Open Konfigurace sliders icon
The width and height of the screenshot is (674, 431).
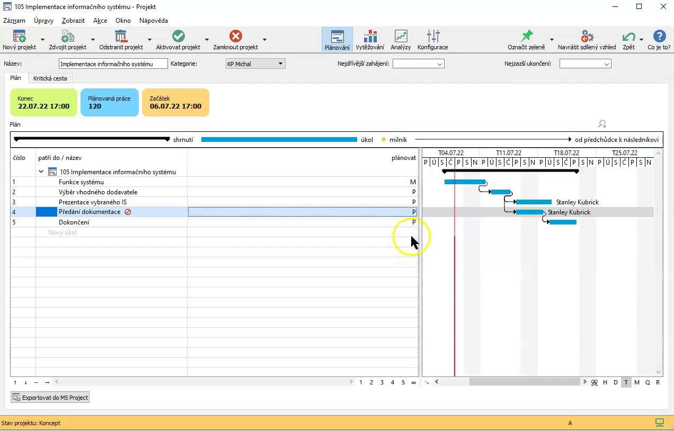pos(432,37)
